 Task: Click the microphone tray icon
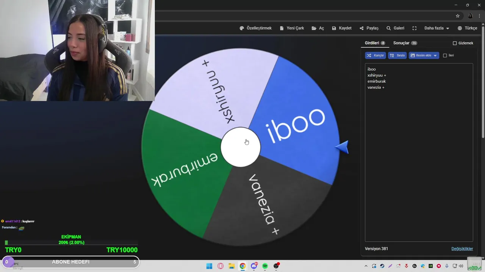pyautogui.click(x=447, y=266)
